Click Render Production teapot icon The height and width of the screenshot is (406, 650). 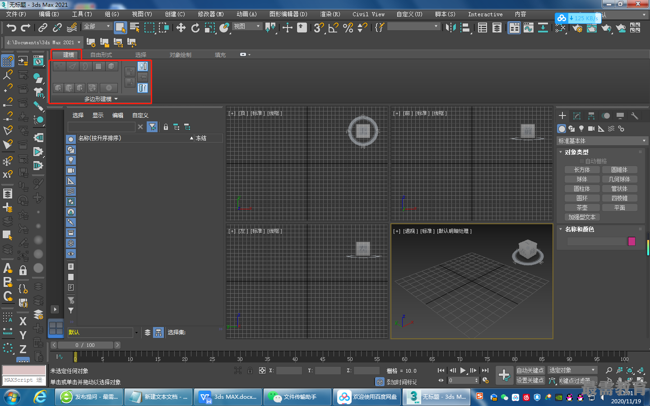pyautogui.click(x=606, y=28)
